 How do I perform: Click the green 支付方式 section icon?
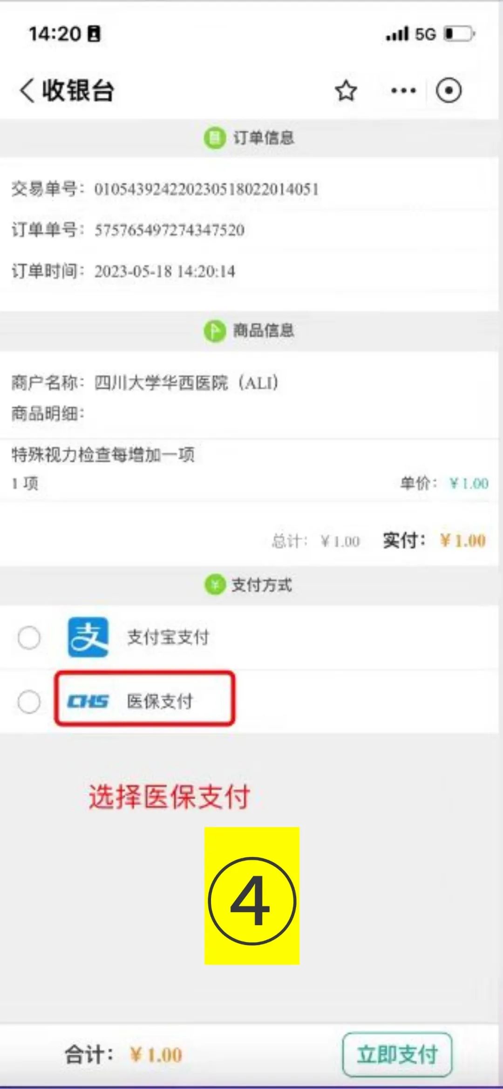[214, 585]
